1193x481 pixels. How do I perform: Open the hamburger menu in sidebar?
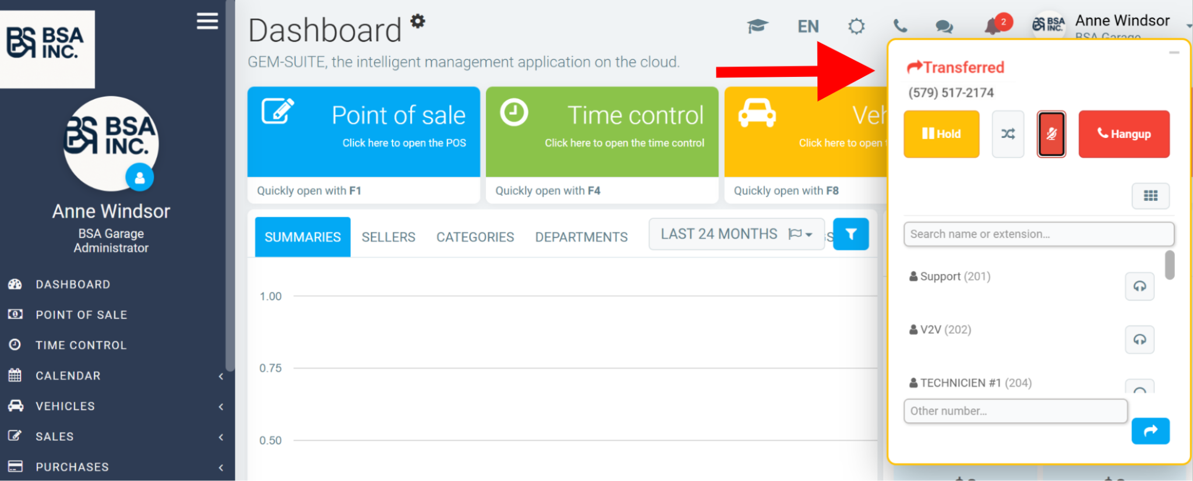pos(207,22)
